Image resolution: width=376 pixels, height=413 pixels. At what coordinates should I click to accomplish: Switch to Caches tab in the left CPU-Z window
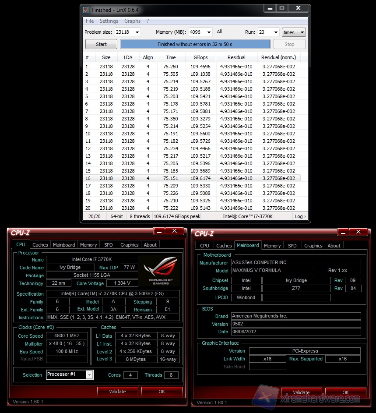(40, 245)
